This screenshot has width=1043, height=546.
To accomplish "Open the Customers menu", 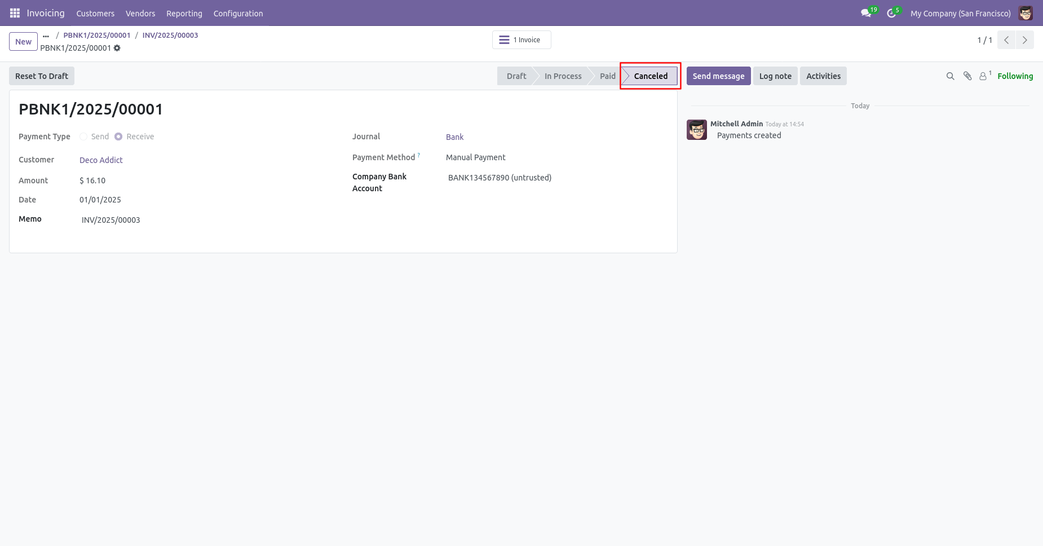I will tap(95, 14).
